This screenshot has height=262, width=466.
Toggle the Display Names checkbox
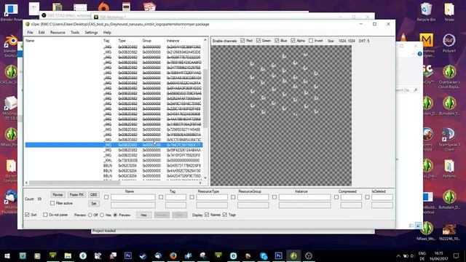[x=207, y=215]
